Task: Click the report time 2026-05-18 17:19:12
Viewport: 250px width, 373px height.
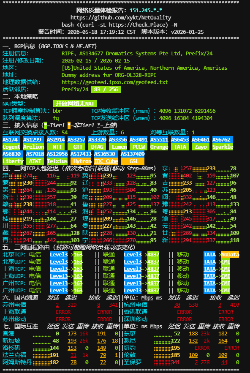Action: [95, 32]
